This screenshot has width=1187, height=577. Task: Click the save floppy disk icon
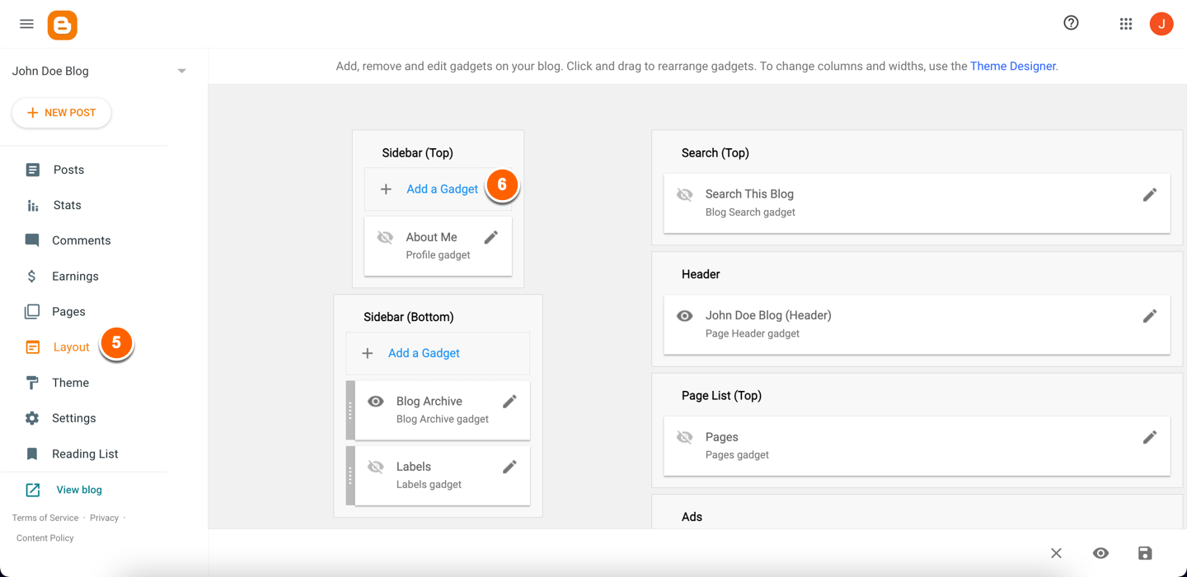click(x=1145, y=553)
